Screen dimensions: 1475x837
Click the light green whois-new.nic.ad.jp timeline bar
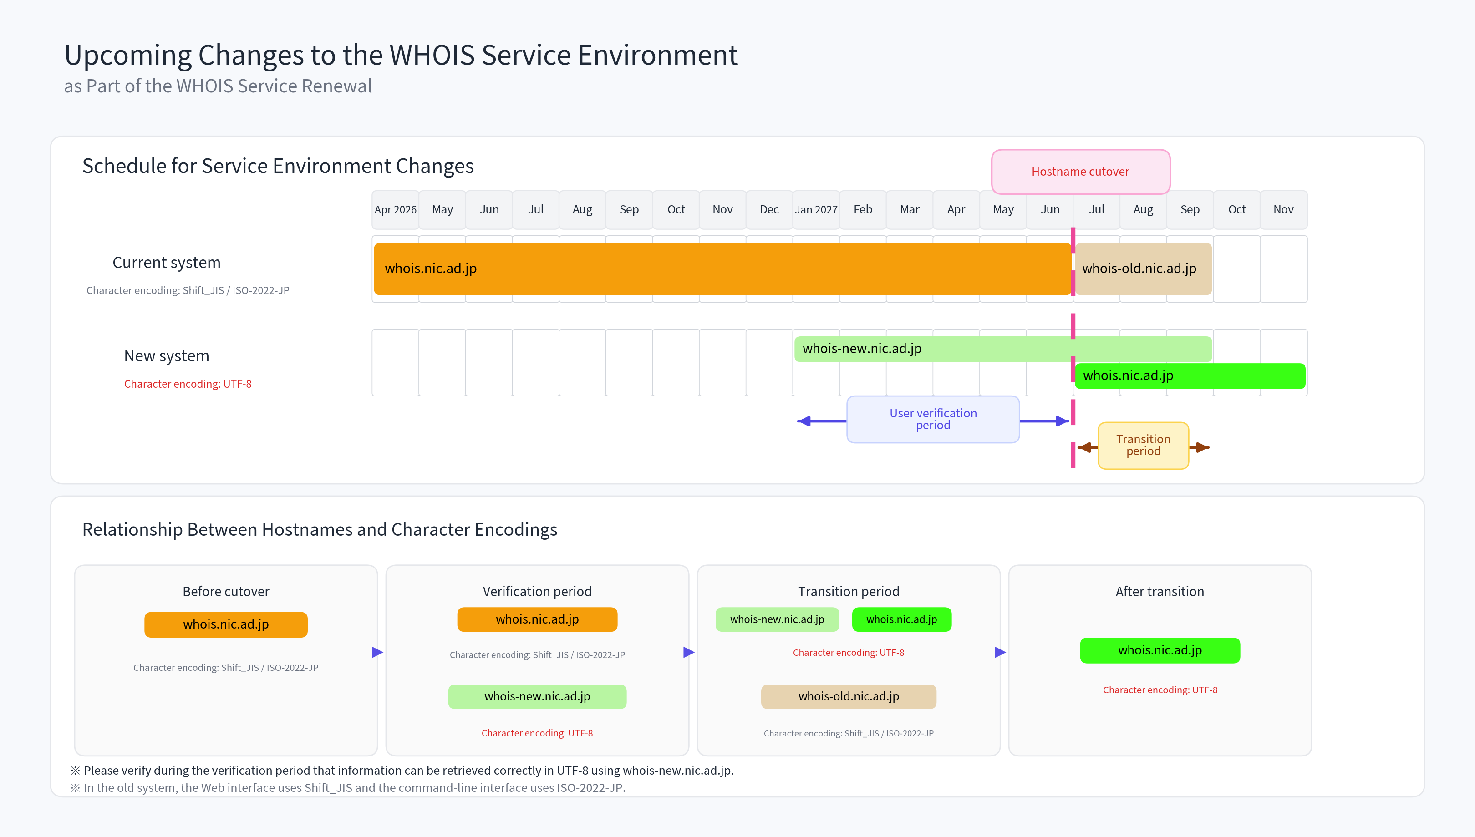pyautogui.click(x=1002, y=348)
